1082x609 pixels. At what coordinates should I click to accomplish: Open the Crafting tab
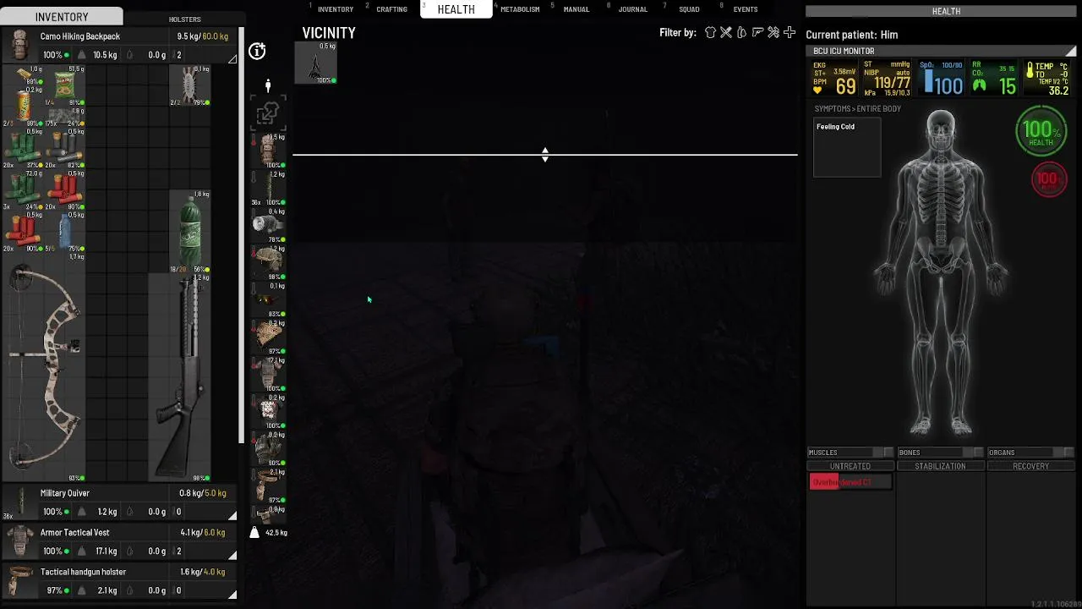click(391, 9)
